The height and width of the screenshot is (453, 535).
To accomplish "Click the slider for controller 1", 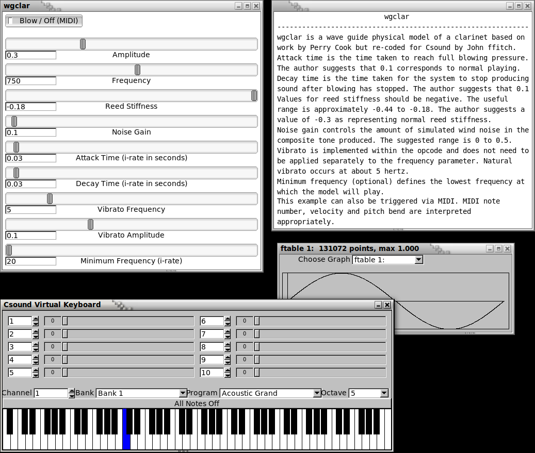I will 128,321.
